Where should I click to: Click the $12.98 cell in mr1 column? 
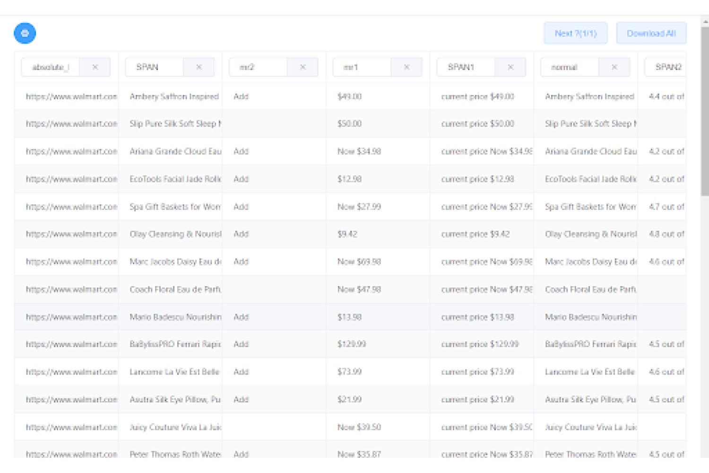click(349, 179)
